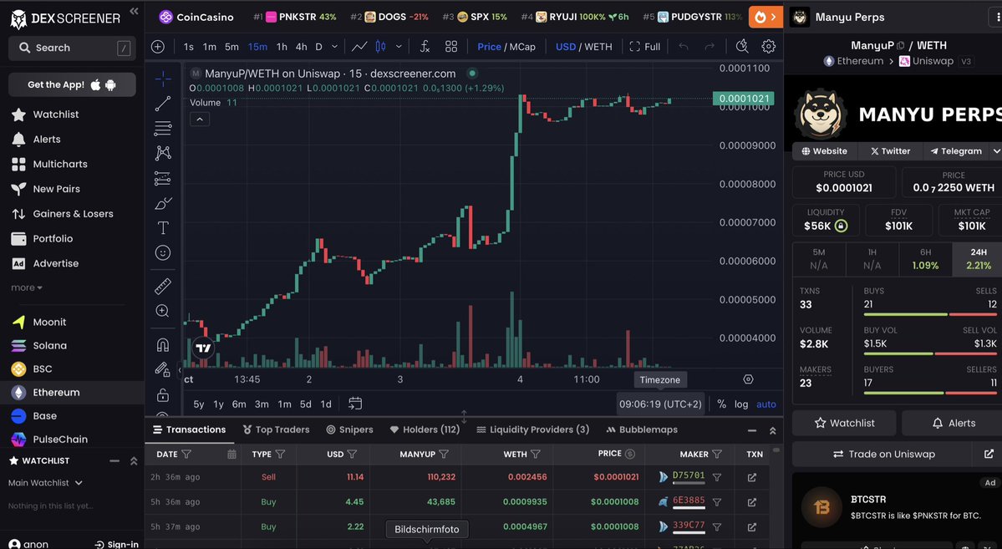The image size is (1002, 549).
Task: Expand the transactions panel chevrons
Action: [772, 431]
